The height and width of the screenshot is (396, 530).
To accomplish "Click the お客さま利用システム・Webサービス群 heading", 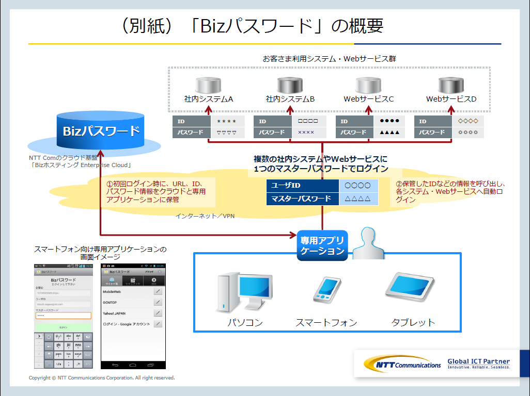I will click(329, 59).
